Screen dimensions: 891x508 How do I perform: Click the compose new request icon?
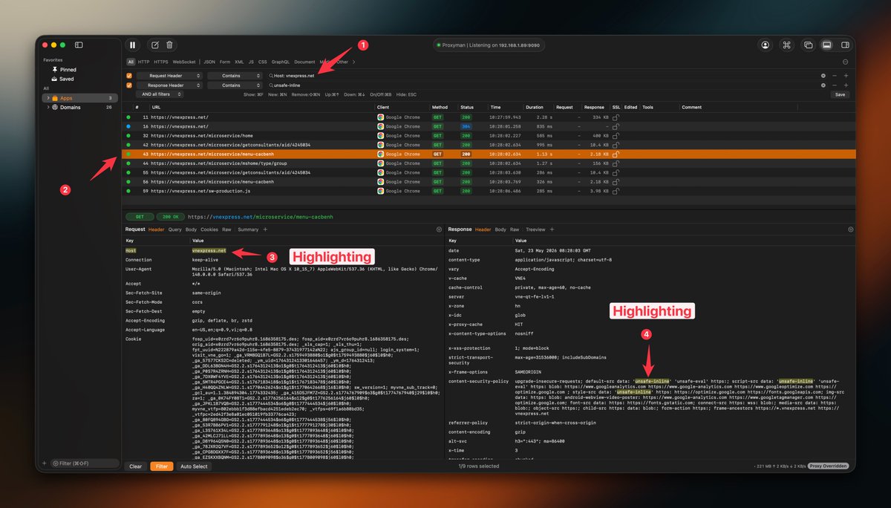(155, 45)
